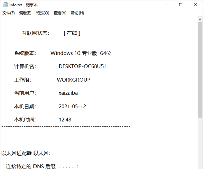Close the info.txt Notepad window
Screen dimensions: 203x169
point(195,5)
